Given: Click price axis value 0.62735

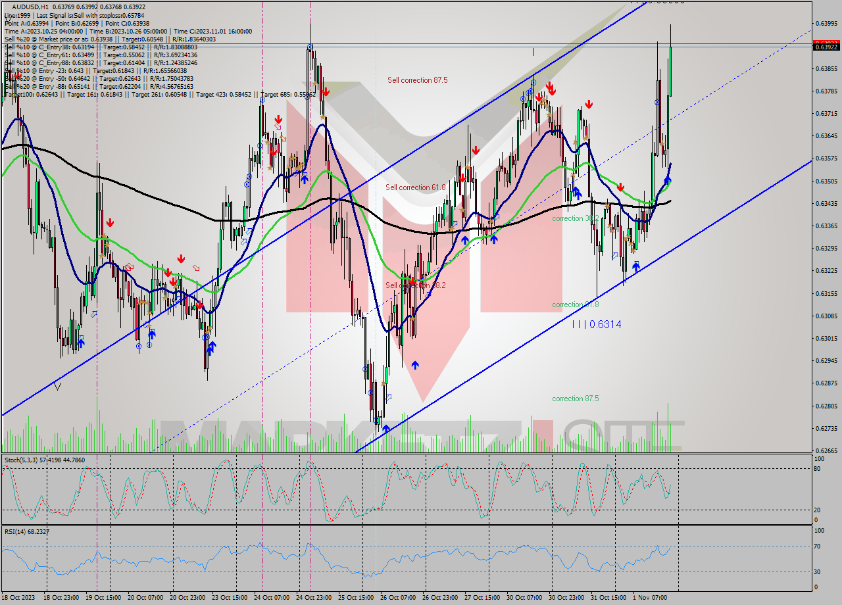Looking at the screenshot, I should pos(826,428).
